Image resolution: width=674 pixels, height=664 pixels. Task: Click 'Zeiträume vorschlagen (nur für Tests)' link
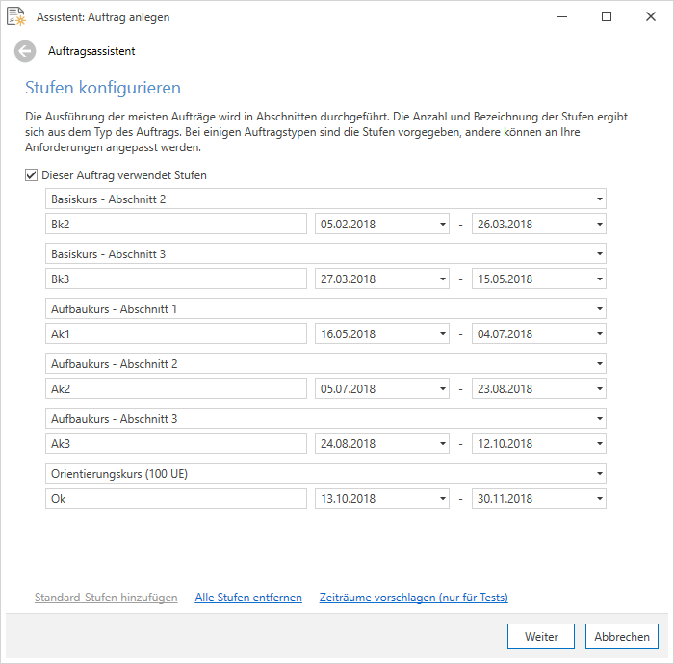coord(413,598)
